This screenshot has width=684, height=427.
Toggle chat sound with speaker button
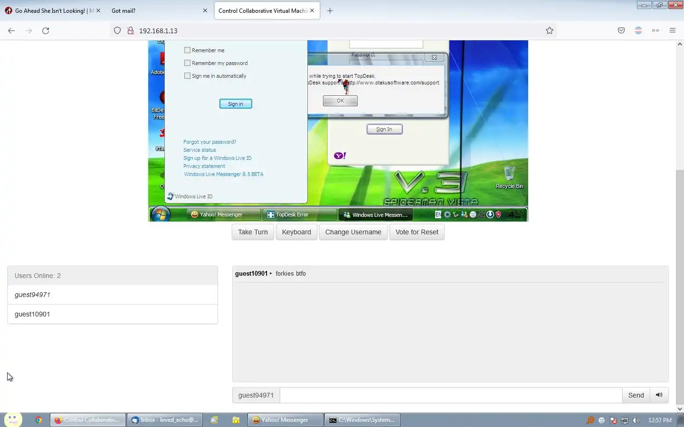tap(659, 395)
